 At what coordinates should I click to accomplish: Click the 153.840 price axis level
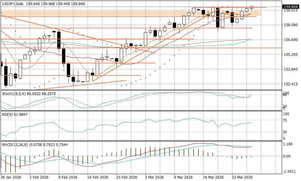[x=290, y=69]
